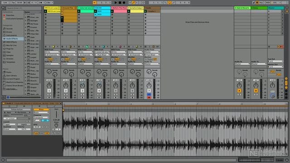Click track 1 pan knob
This screenshot has height=163, width=290.
click(49, 86)
